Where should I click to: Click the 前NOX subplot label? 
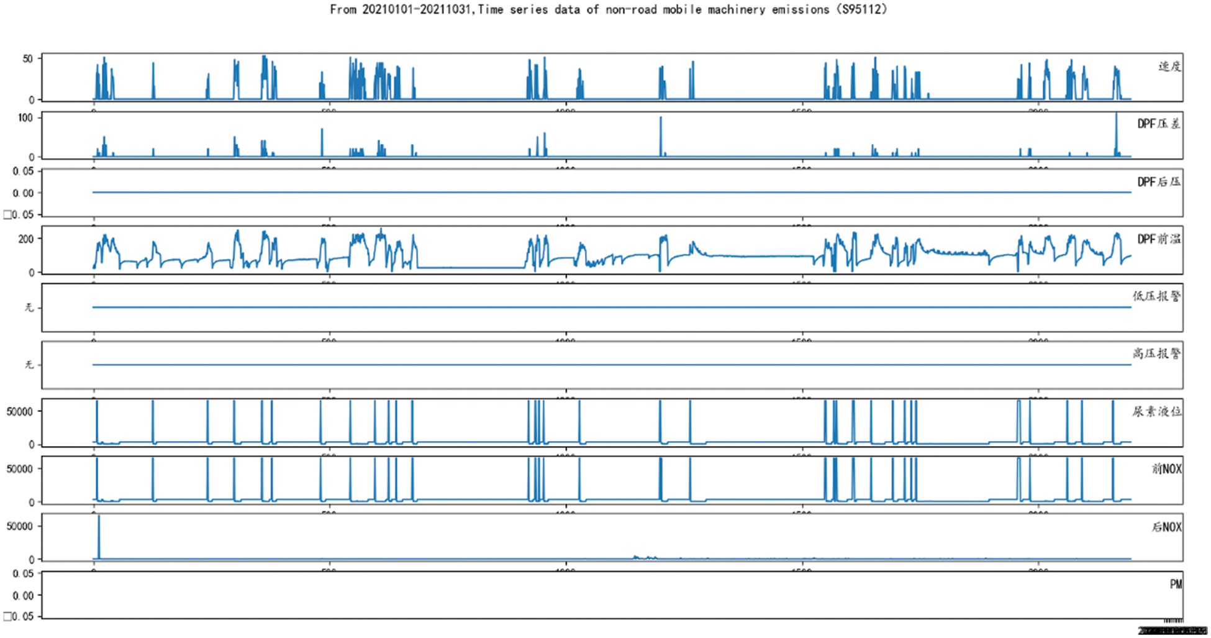[1166, 469]
